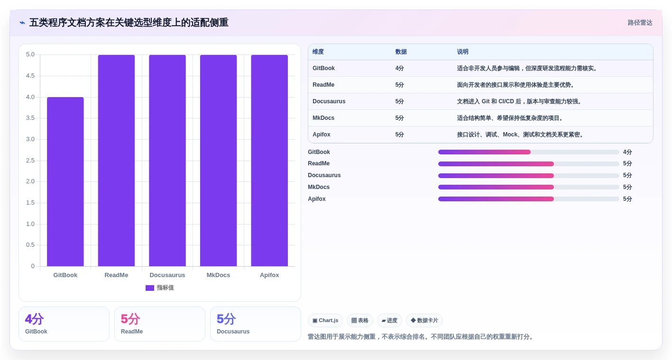Image resolution: width=672 pixels, height=360 pixels.
Task: Click the 路径雷达 label in header
Action: point(640,23)
